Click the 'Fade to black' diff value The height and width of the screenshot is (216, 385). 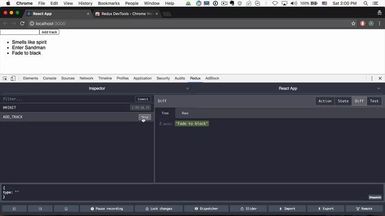coord(192,124)
